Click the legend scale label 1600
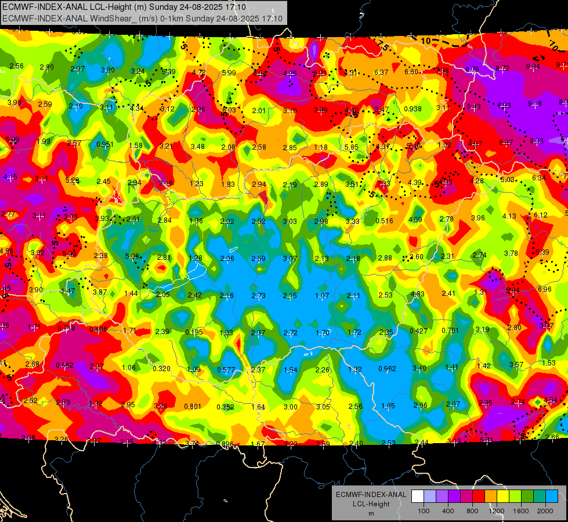 tap(521, 511)
